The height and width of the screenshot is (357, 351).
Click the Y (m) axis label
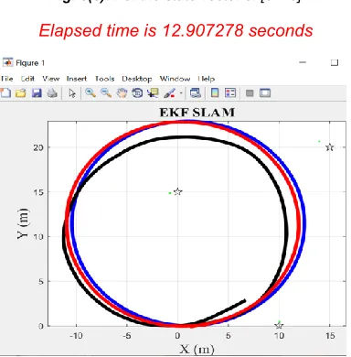(x=23, y=223)
